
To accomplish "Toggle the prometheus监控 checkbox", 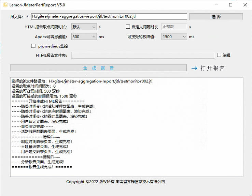I will click(x=33, y=46).
